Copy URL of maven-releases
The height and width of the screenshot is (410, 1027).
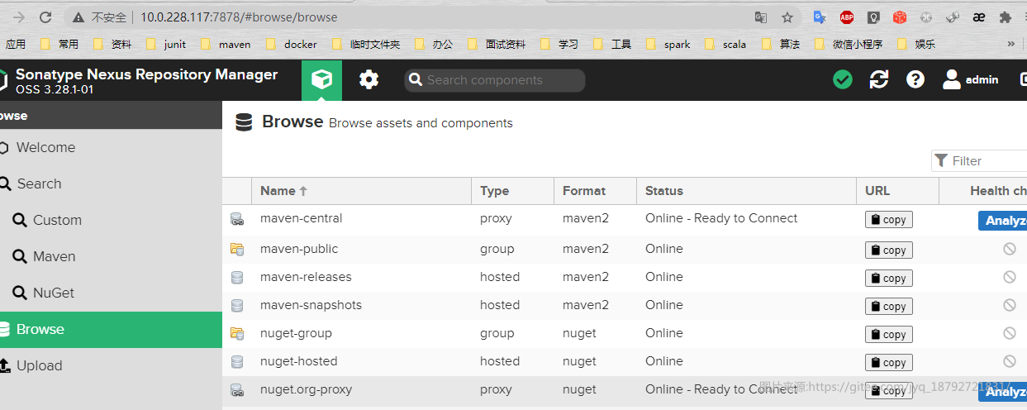point(889,279)
